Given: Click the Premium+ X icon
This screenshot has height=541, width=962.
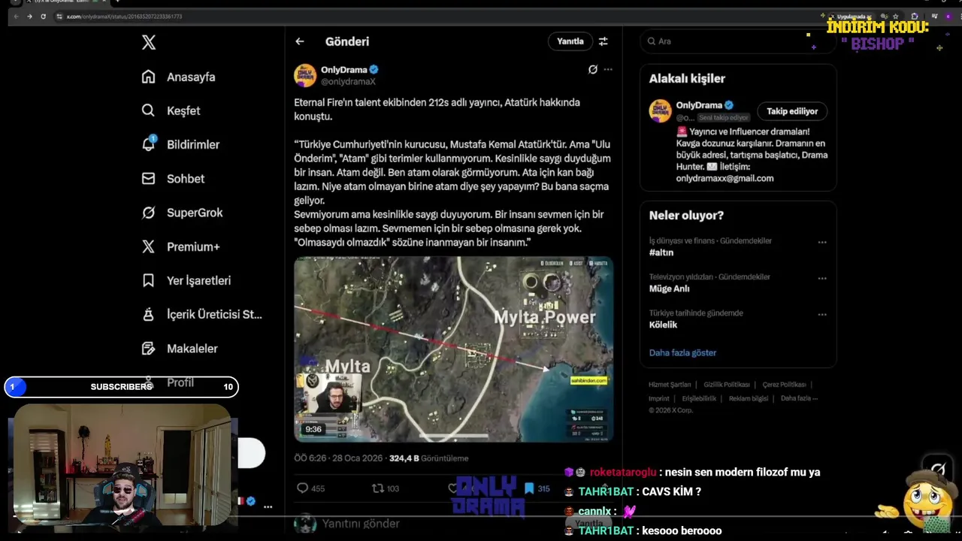Looking at the screenshot, I should point(149,246).
